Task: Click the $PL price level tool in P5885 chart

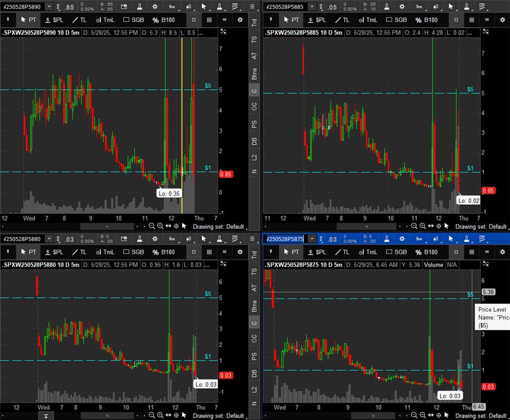Action: 317,20
